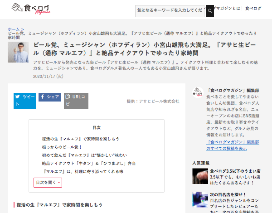Image resolution: width=272 pixels, height=213 pixels.
Task: Jump to 初めて飲んだ『マルエフ』は"懐かしい"味わい section
Action: 85,155
